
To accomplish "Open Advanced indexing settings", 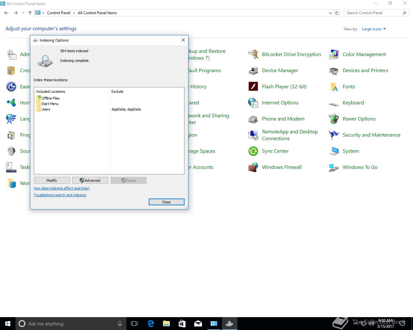I will [x=90, y=180].
